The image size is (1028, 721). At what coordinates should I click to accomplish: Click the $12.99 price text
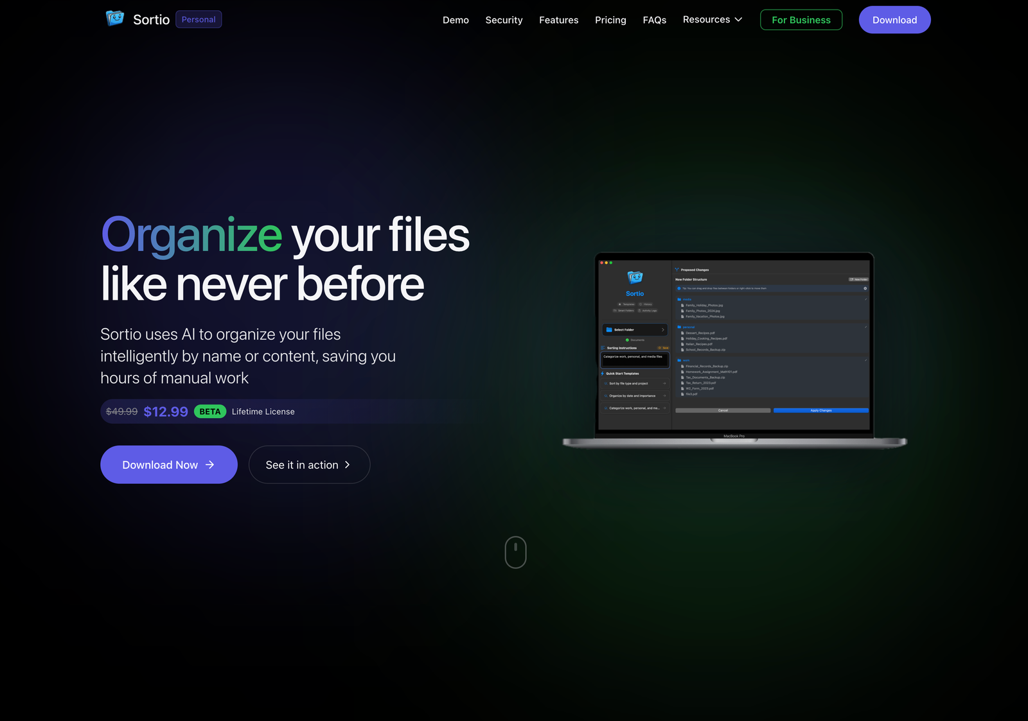[x=166, y=412]
